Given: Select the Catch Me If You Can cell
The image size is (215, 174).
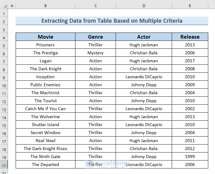Looking at the screenshot, I should pos(45,109).
